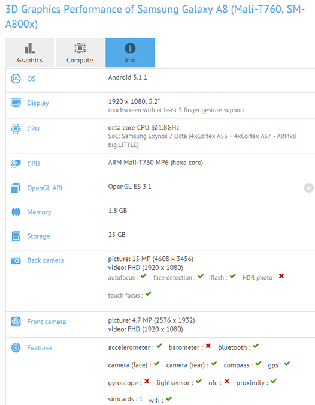This screenshot has height=405, width=315.
Task: Click the ARM Mali-T760 MP6 value
Action: tap(156, 163)
